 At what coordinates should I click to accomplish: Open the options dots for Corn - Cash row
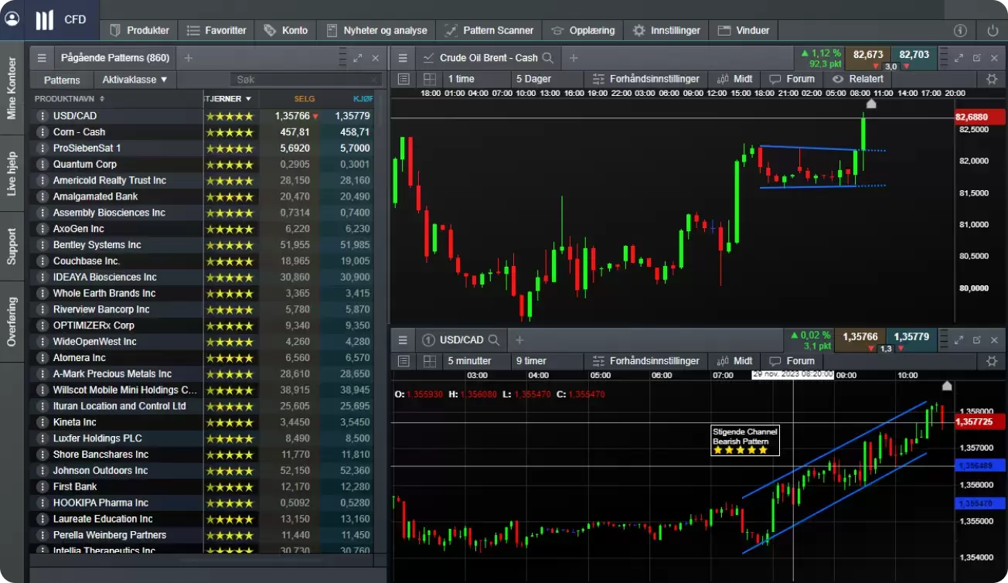click(43, 132)
